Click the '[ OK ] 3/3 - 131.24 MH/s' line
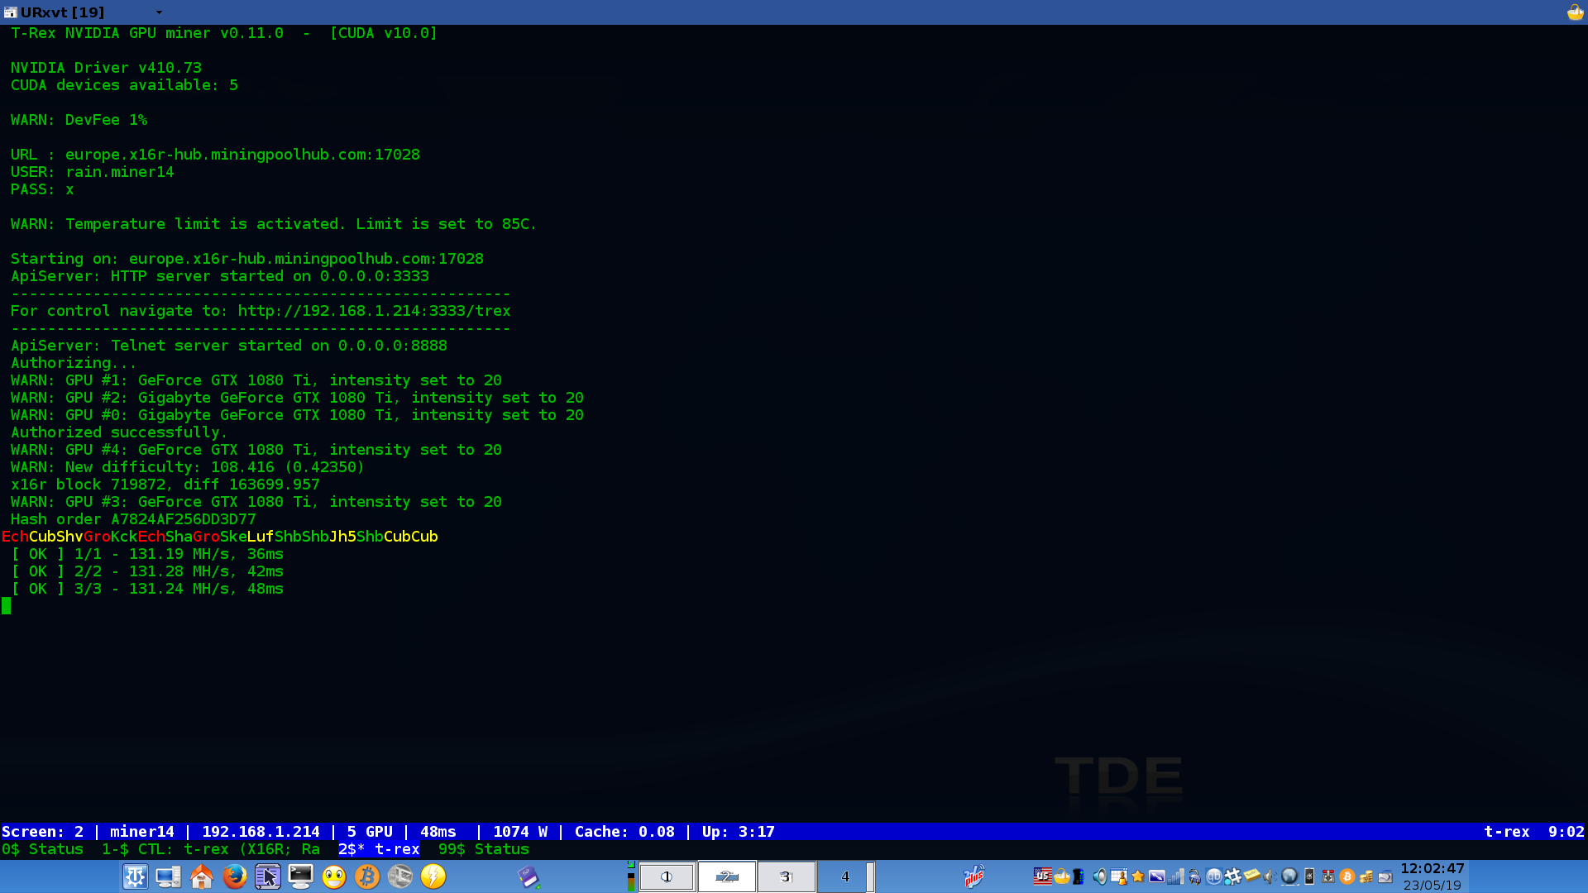 pos(147,589)
